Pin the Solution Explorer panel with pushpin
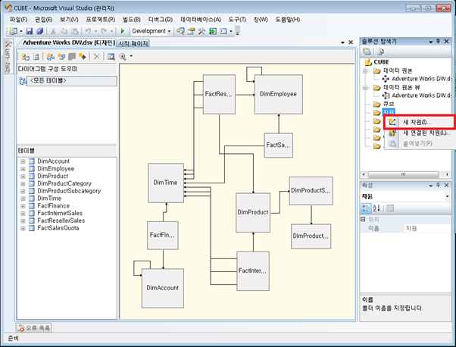This screenshot has width=456, height=347. click(438, 42)
